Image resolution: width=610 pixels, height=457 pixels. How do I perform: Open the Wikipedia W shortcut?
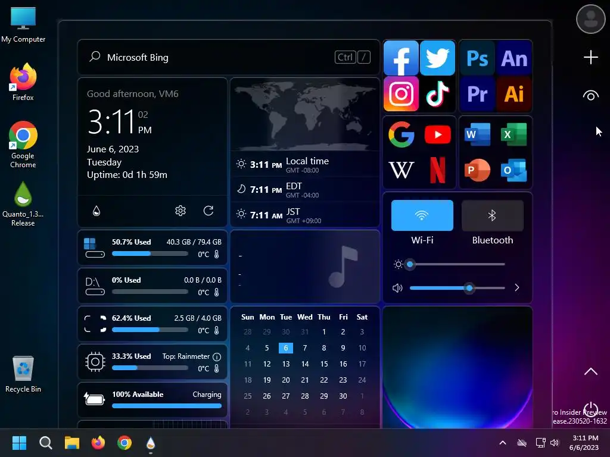tap(401, 170)
